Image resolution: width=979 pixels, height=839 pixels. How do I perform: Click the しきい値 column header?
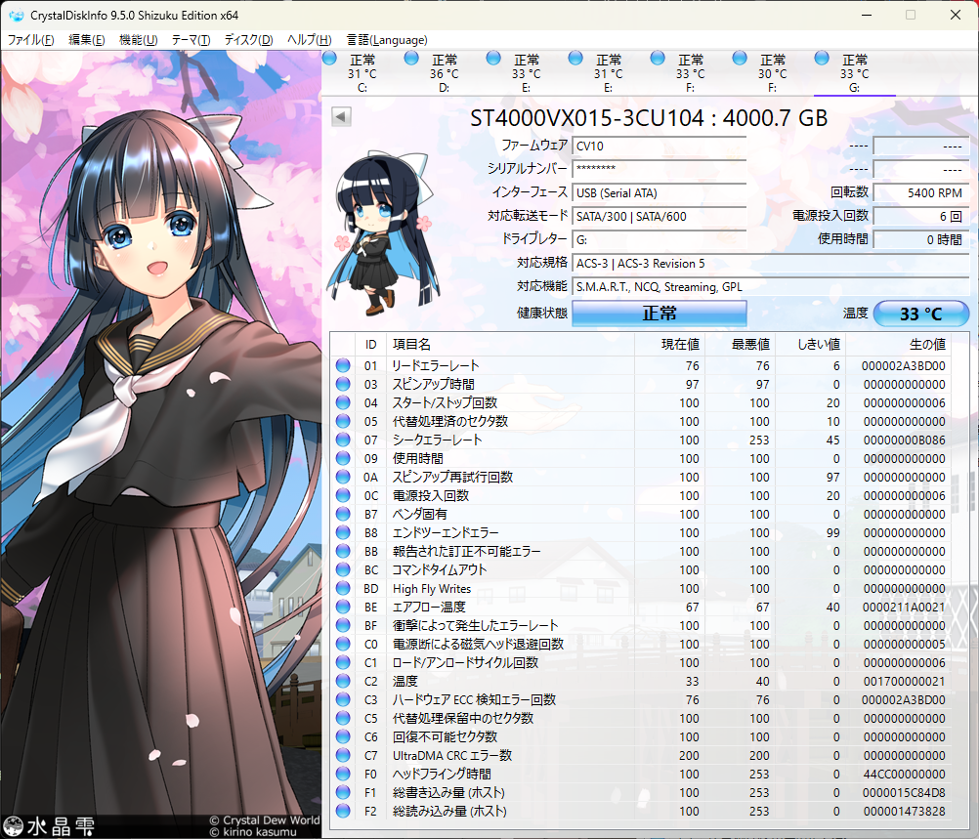point(810,345)
